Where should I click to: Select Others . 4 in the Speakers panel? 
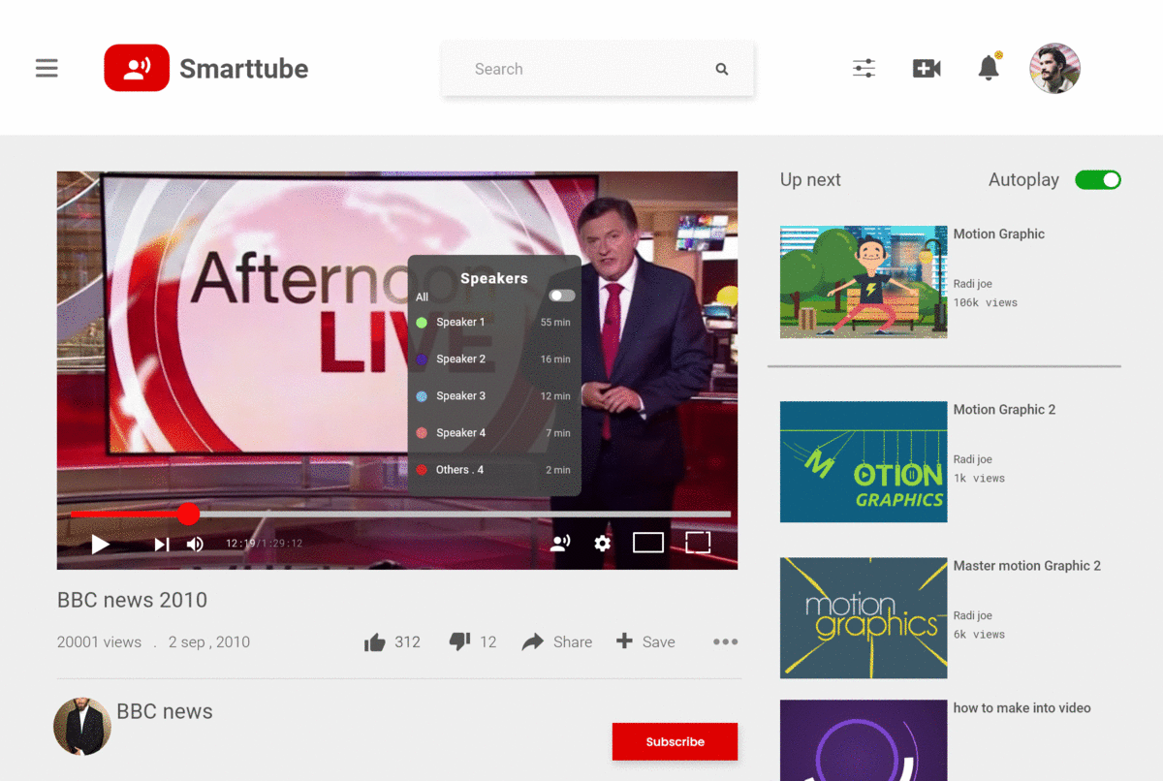pos(494,470)
